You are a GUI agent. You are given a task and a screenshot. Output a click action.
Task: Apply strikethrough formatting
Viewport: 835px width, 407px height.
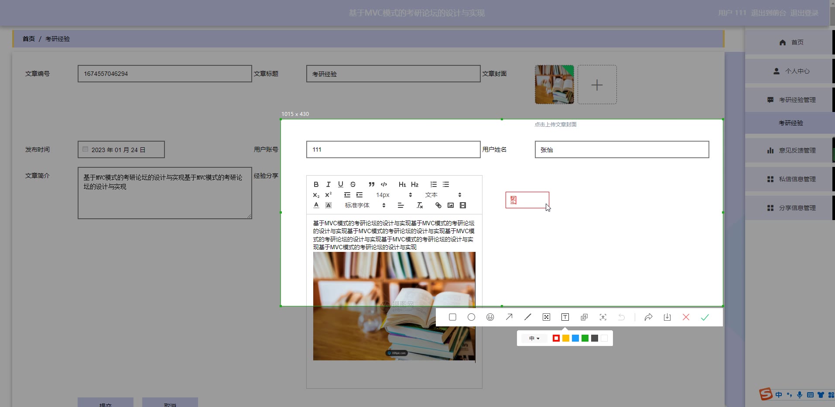point(353,184)
